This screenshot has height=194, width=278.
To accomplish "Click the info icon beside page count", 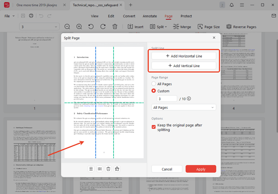I will (x=189, y=98).
